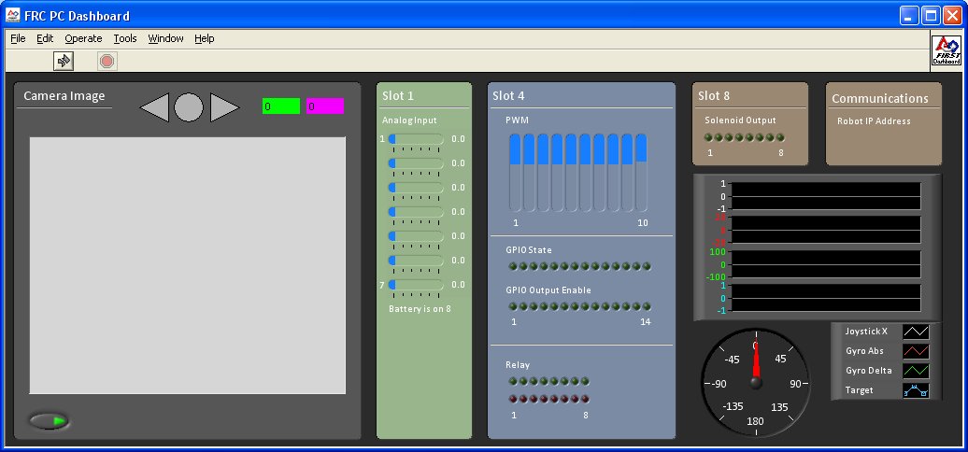Image resolution: width=968 pixels, height=452 pixels.
Task: Click the first GPIO Output Enable LED
Action: [x=512, y=306]
